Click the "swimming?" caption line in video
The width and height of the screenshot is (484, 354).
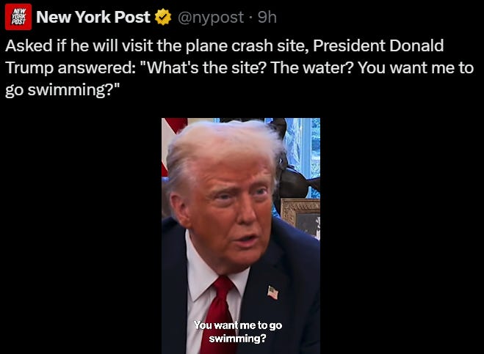(x=237, y=339)
